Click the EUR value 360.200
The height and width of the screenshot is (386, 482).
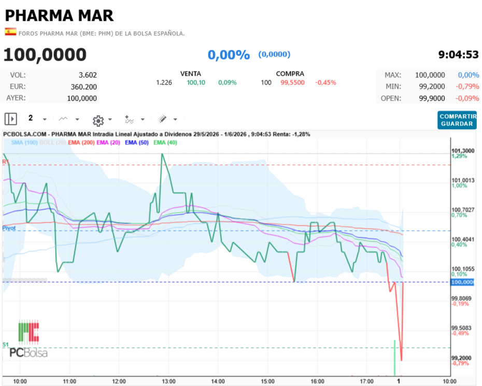point(83,87)
